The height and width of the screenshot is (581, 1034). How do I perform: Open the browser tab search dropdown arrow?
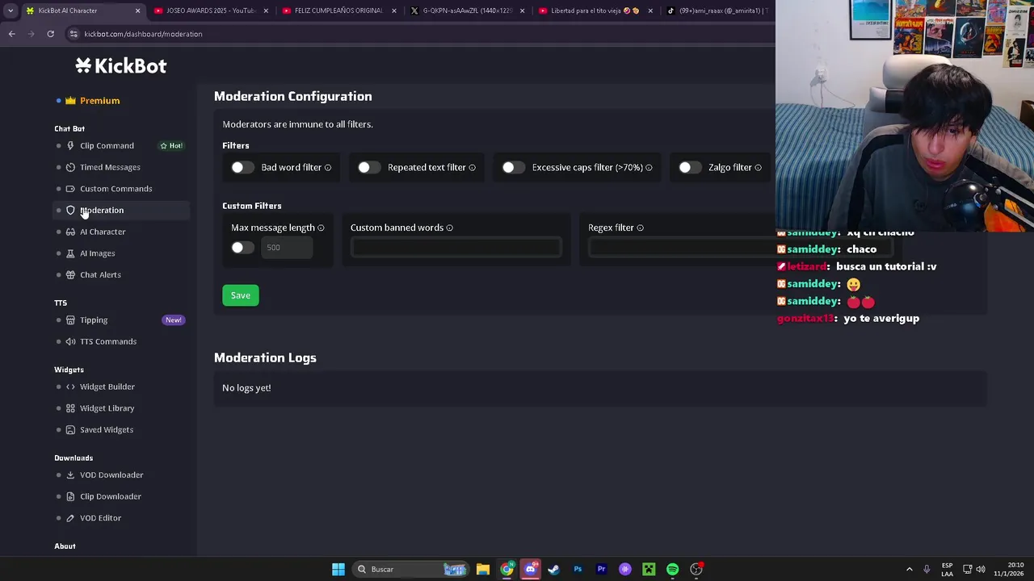coord(11,10)
